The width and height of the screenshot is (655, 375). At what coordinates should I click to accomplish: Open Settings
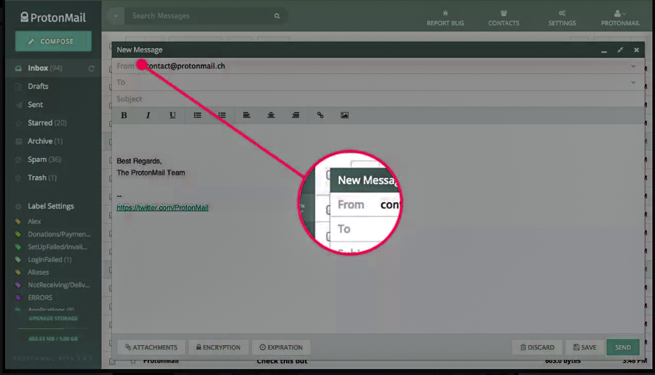click(x=562, y=18)
